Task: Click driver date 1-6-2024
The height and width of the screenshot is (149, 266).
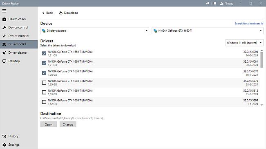Action: coord(253,104)
